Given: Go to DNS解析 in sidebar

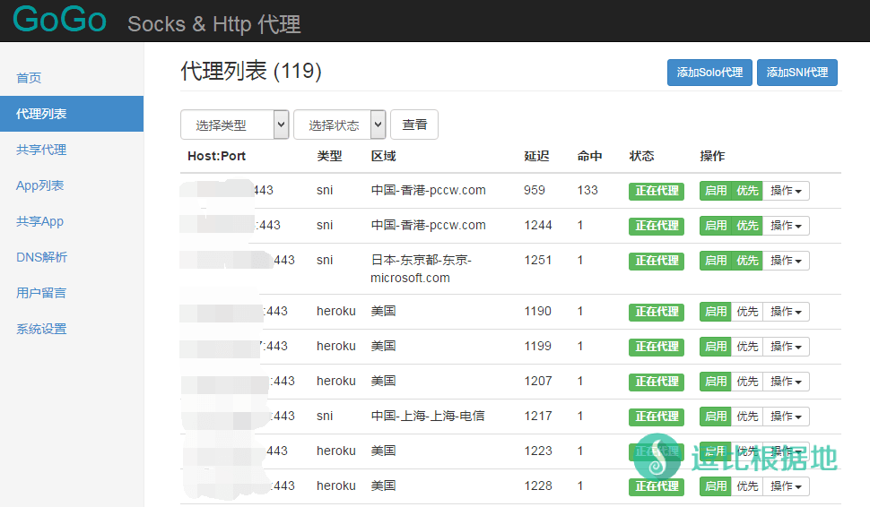Looking at the screenshot, I should click(41, 257).
